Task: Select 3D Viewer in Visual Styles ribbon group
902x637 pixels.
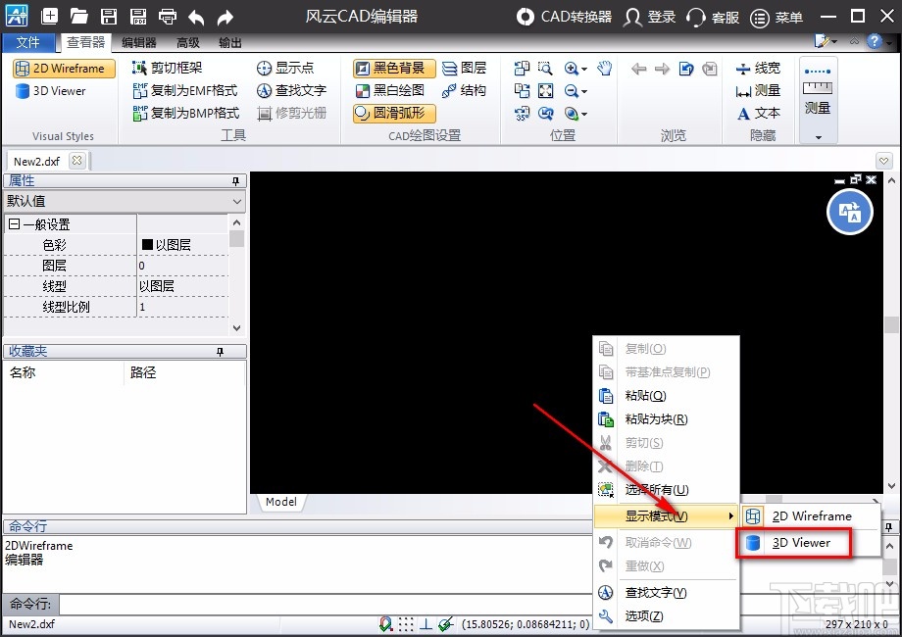Action: [51, 91]
